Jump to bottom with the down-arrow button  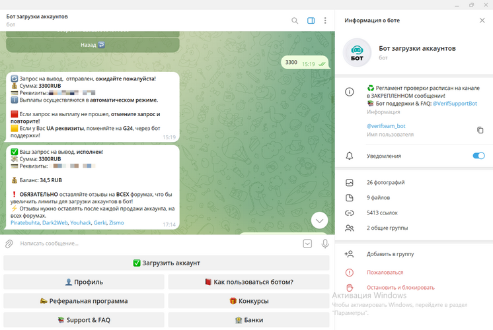(319, 221)
